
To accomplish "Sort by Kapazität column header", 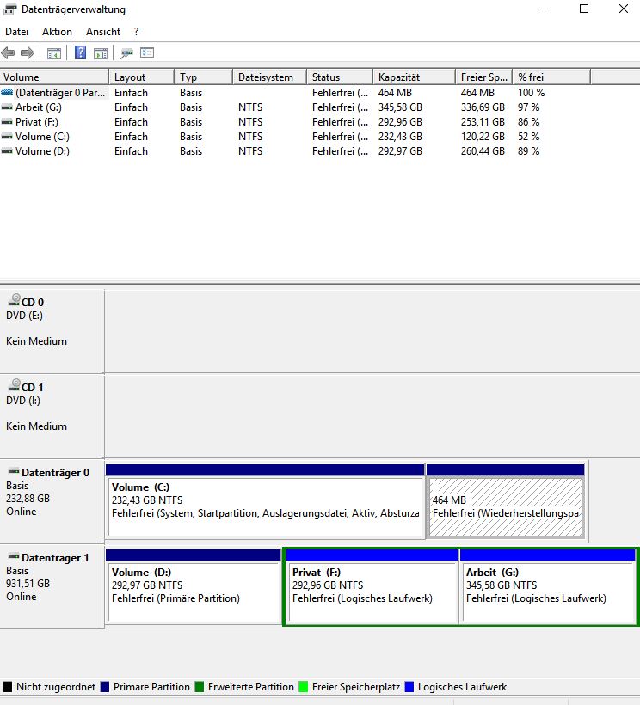I will click(414, 77).
